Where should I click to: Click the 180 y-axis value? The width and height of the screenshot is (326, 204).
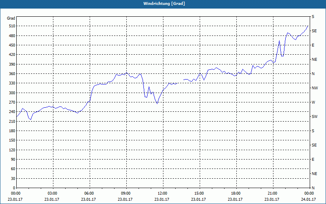click(x=12, y=131)
